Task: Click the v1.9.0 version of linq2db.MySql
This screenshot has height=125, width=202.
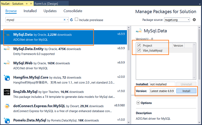Action: tap(121, 91)
